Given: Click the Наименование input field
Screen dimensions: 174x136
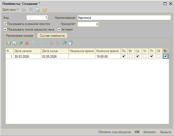Looking at the screenshot, I should click(x=124, y=18).
